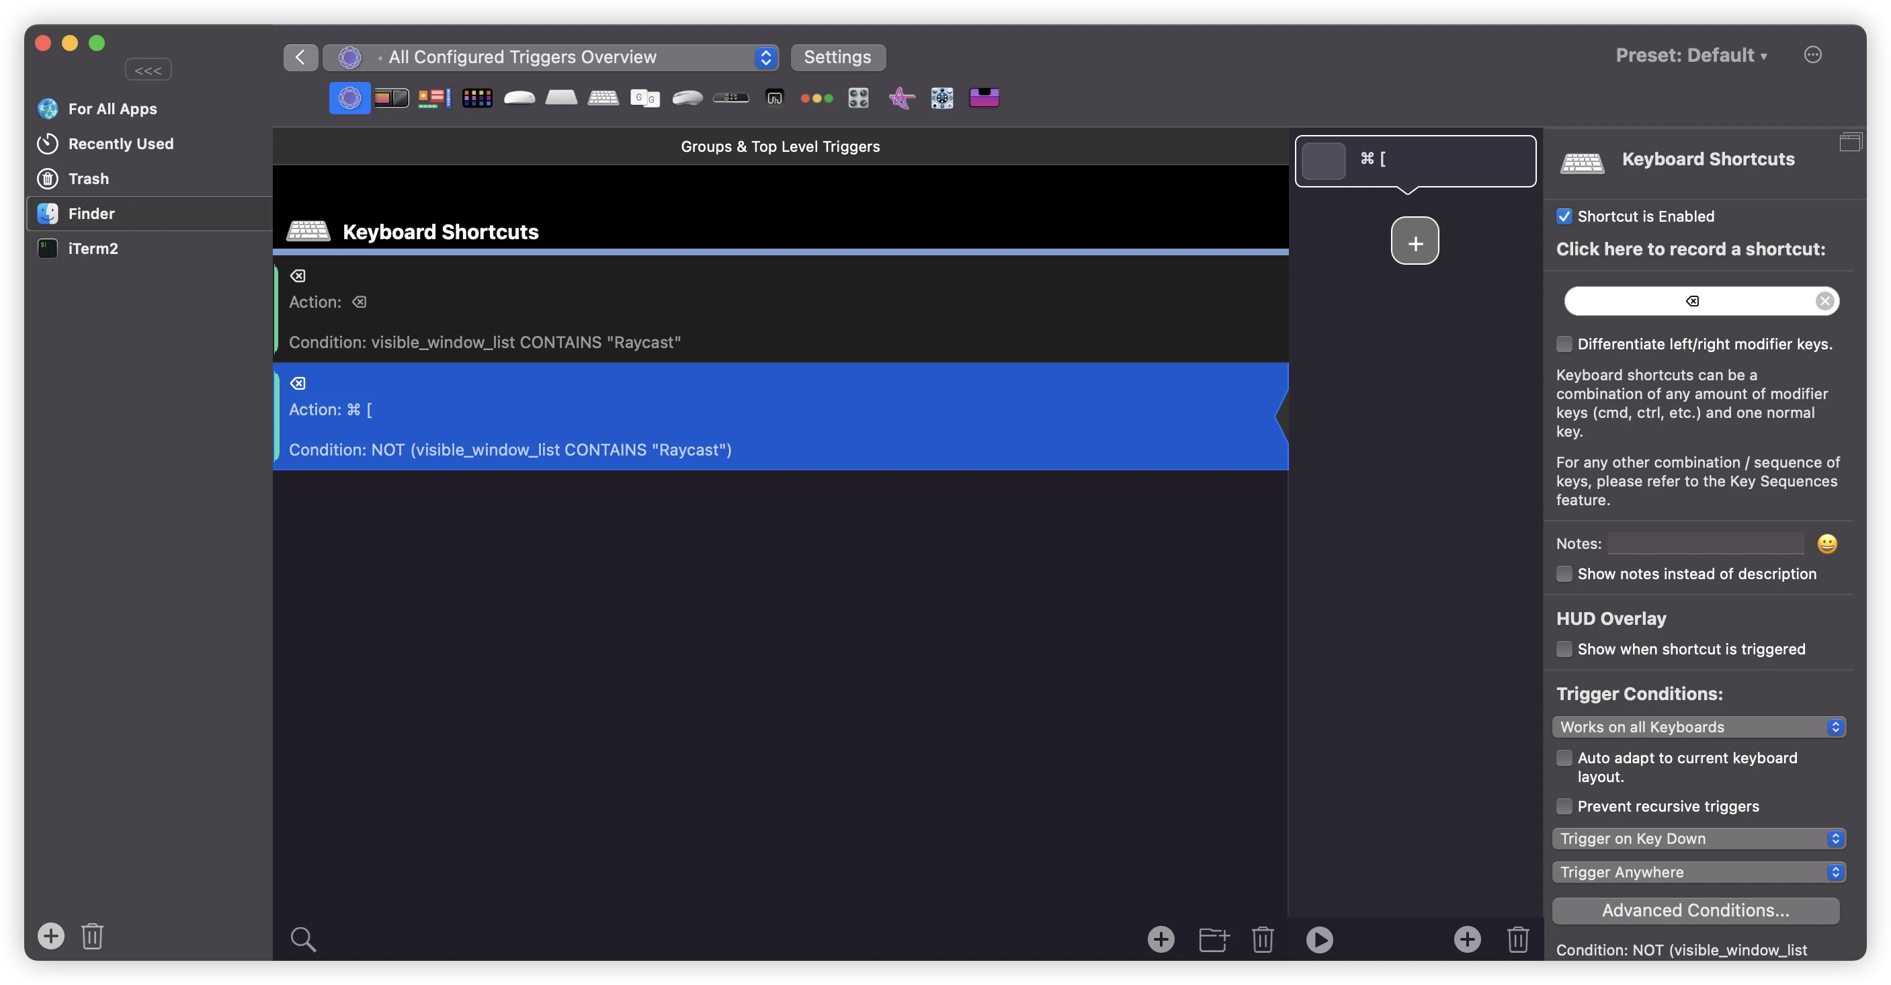
Task: Detach the configuration panel window icon
Action: [x=1850, y=142]
